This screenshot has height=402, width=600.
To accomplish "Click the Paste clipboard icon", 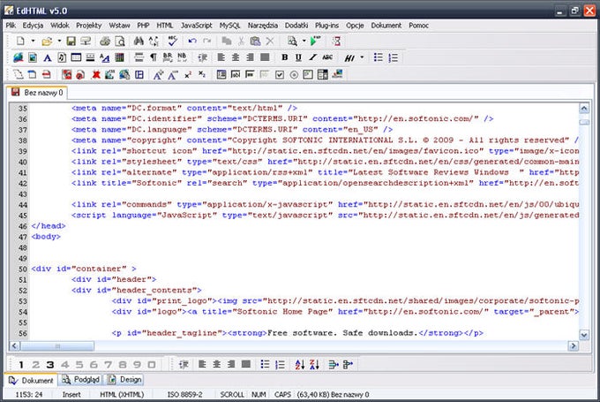I will 255,41.
